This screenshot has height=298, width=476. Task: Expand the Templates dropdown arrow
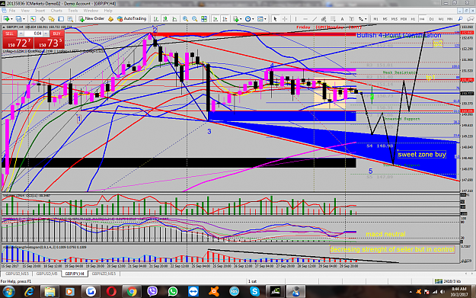265,19
